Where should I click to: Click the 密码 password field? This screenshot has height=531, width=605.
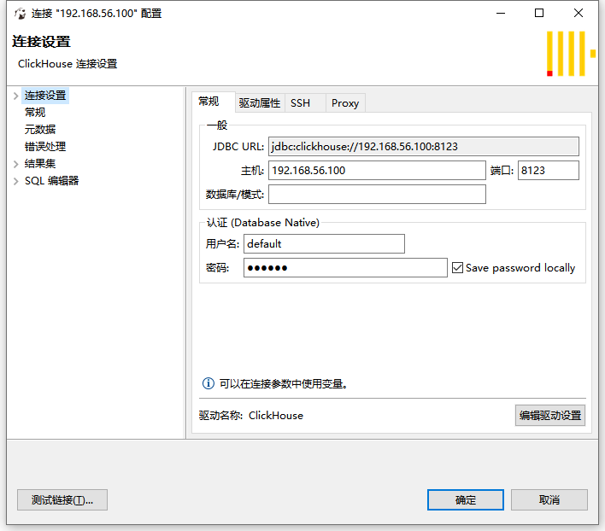(x=345, y=267)
